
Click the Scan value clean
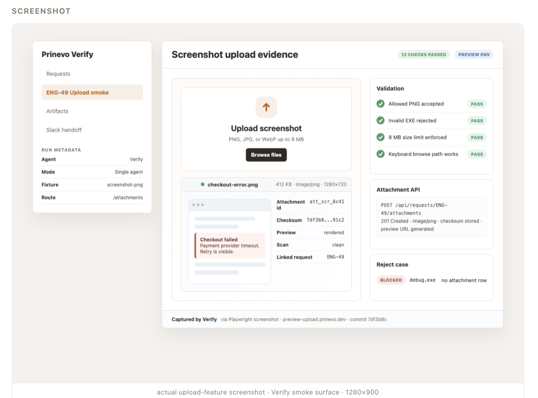(338, 245)
